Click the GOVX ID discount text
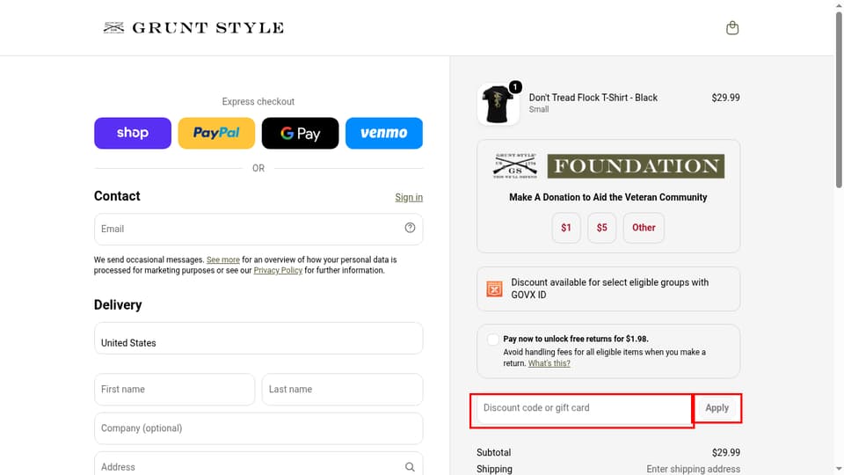 pyautogui.click(x=610, y=289)
